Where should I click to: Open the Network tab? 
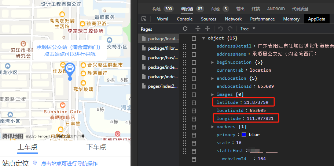[x=233, y=19]
